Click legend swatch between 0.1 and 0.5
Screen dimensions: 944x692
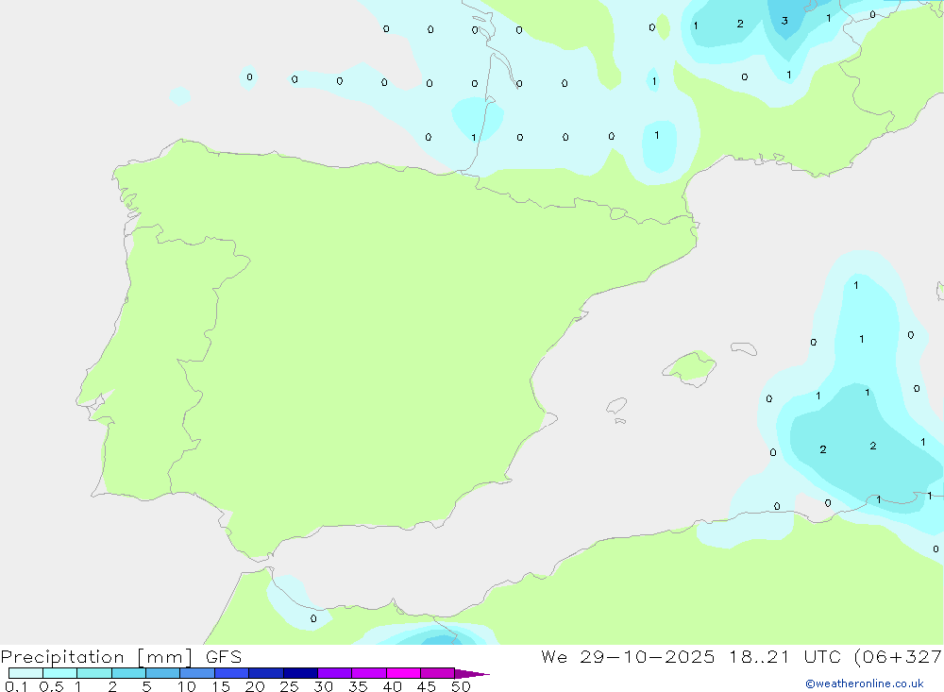(25, 673)
